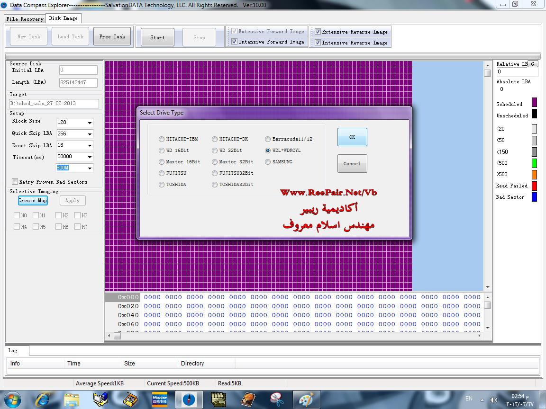The height and width of the screenshot is (409, 546).
Task: Open the Paint palette taskbar icon
Action: (306, 400)
